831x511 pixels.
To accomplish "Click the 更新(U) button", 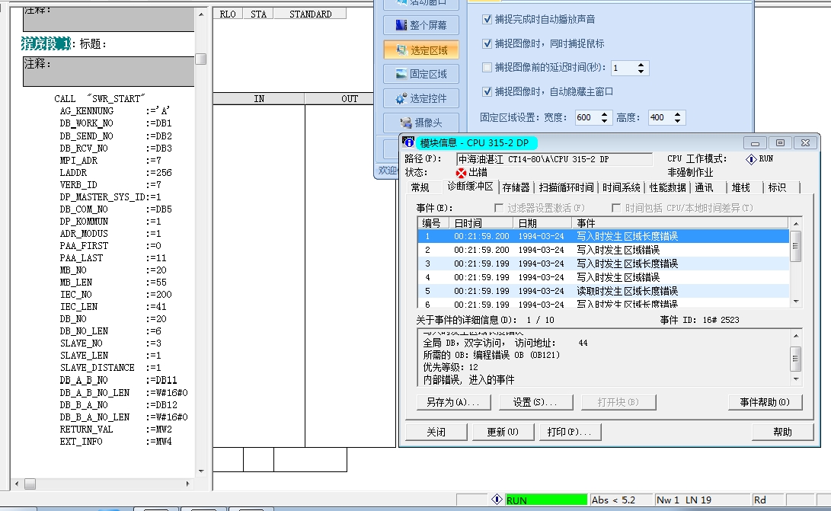I will click(503, 432).
